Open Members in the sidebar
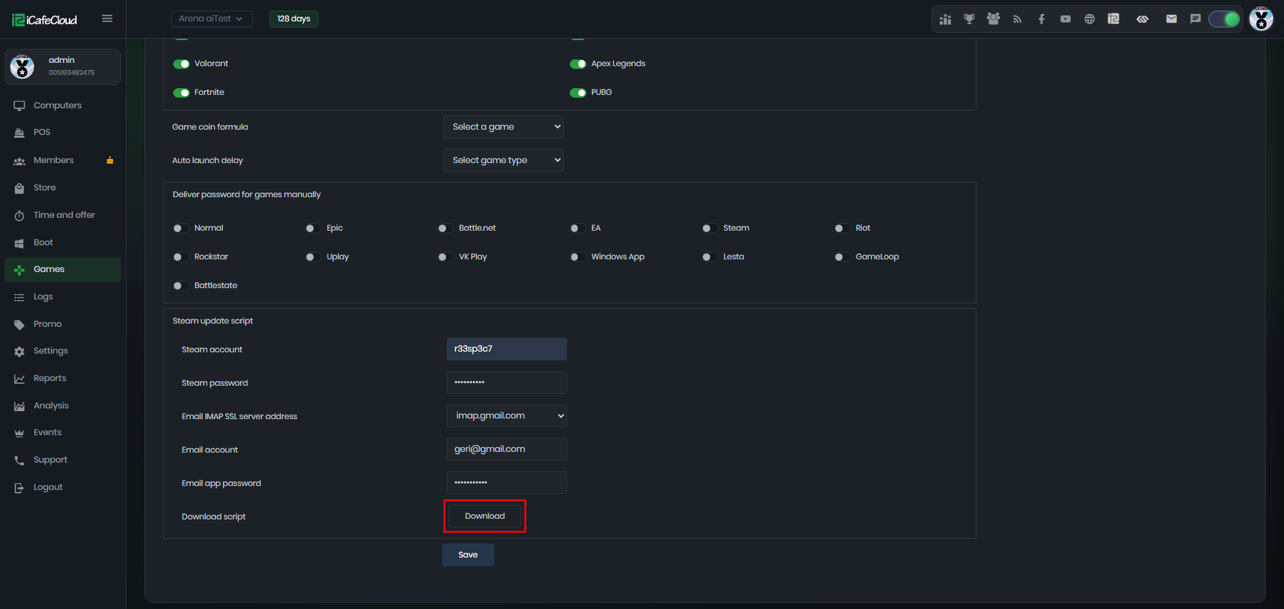Image resolution: width=1284 pixels, height=609 pixels. (x=63, y=160)
